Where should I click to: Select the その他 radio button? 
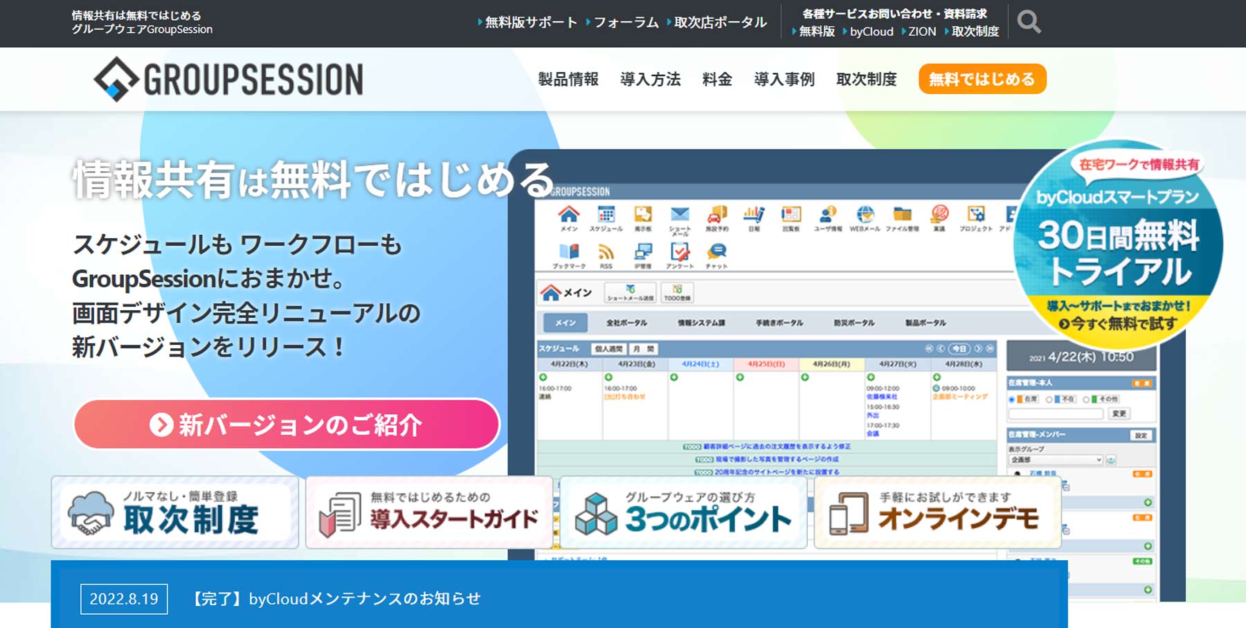(1085, 400)
